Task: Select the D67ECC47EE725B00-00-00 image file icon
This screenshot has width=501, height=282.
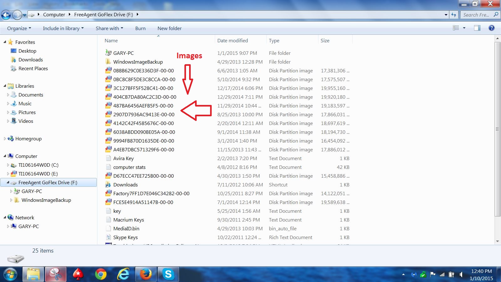Action: coord(108,175)
